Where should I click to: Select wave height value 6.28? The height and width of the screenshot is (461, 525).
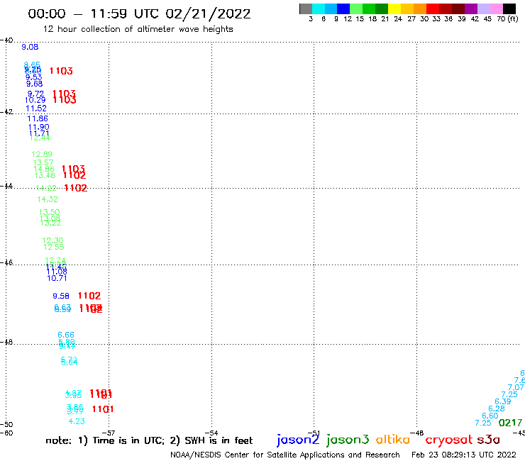(x=497, y=409)
